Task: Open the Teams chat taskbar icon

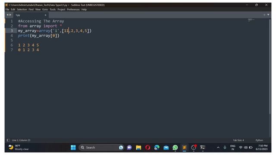Action: (x=129, y=147)
